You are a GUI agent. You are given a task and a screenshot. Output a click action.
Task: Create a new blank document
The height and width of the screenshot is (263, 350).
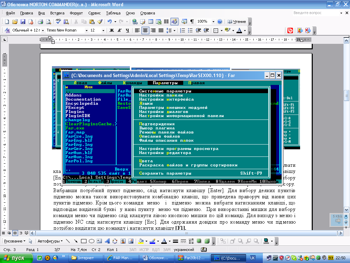[x=7, y=22]
